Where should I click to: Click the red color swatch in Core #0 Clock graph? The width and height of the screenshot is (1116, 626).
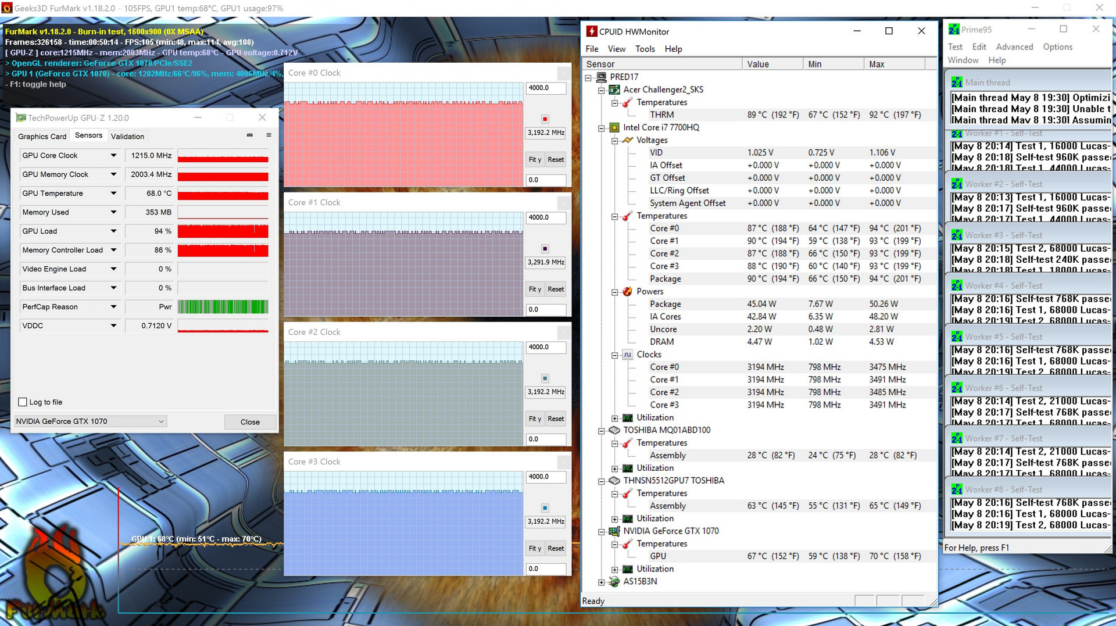(545, 119)
